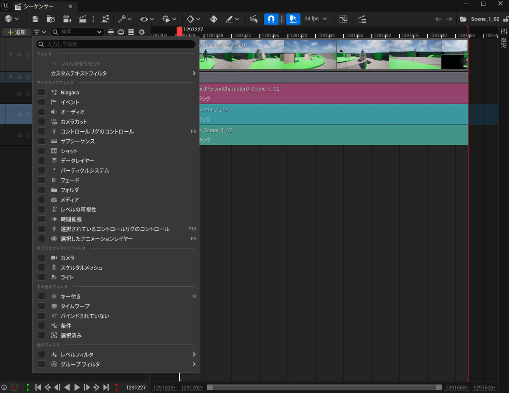
Task: Click the Create Camera icon in toolbar
Action: click(67, 19)
